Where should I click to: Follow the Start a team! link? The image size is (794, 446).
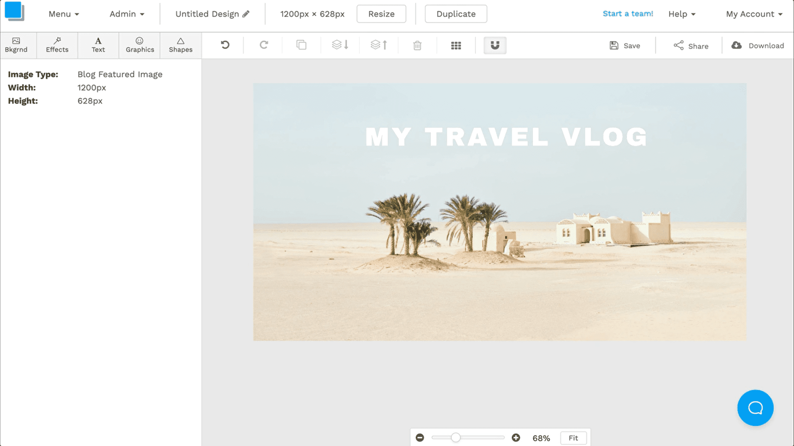(628, 14)
